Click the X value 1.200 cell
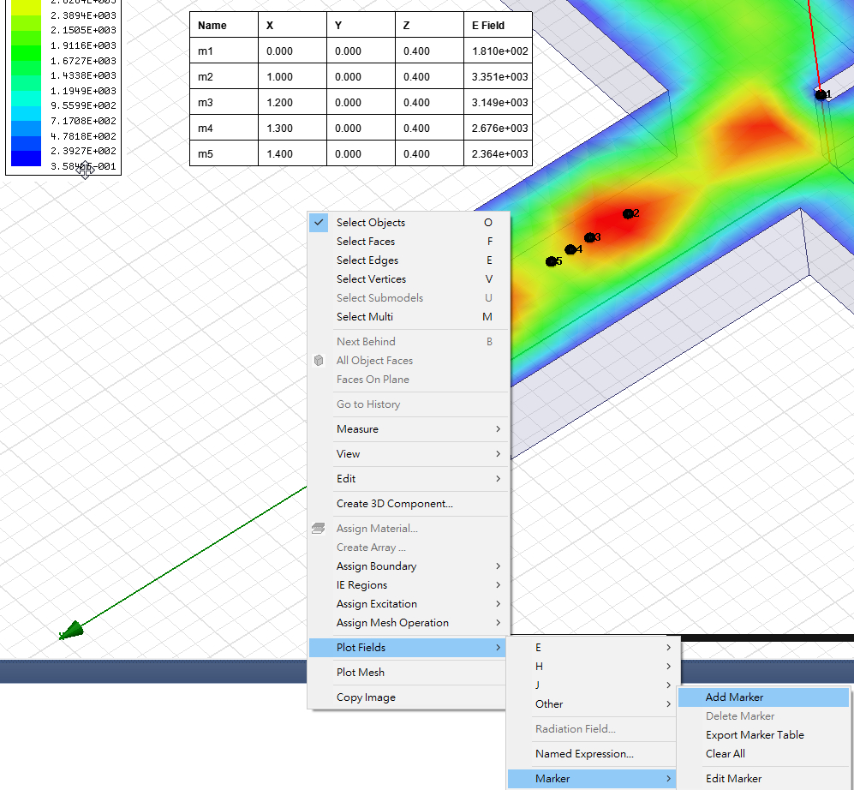854x790 pixels. coord(292,102)
